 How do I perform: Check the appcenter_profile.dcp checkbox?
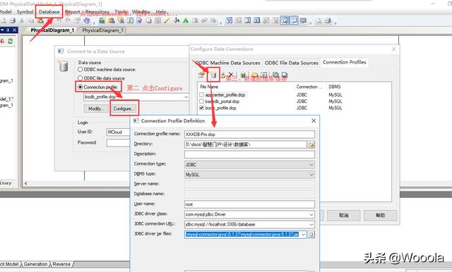(201, 94)
